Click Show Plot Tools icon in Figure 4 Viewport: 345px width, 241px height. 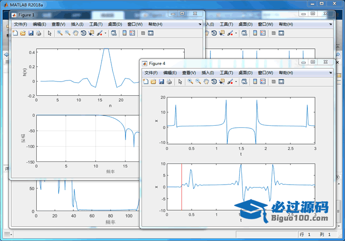281,82
